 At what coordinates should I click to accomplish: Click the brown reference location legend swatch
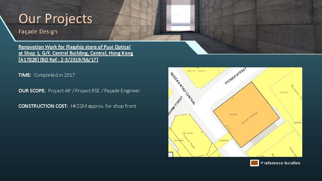coord(254,163)
